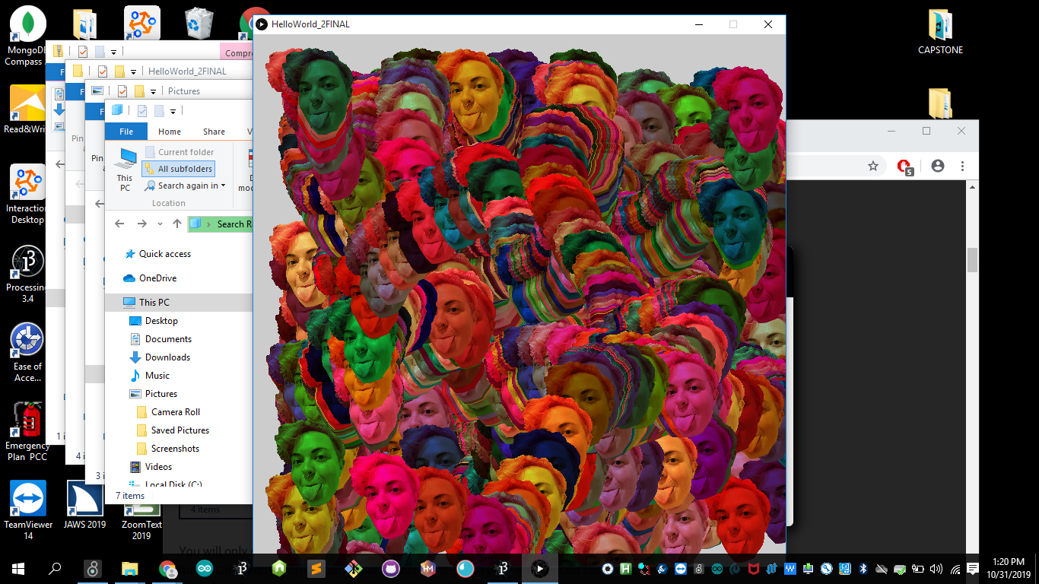Image resolution: width=1039 pixels, height=584 pixels.
Task: Click the Chrome bookmark star icon
Action: pos(873,166)
